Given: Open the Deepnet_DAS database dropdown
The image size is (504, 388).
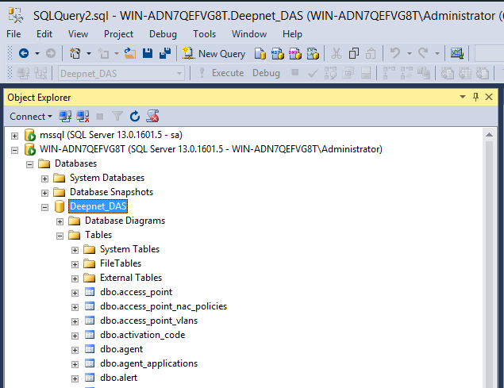Looking at the screenshot, I should click(x=179, y=73).
